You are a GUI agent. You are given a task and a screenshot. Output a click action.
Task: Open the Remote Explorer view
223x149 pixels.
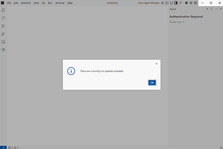pyautogui.click(x=3, y=42)
